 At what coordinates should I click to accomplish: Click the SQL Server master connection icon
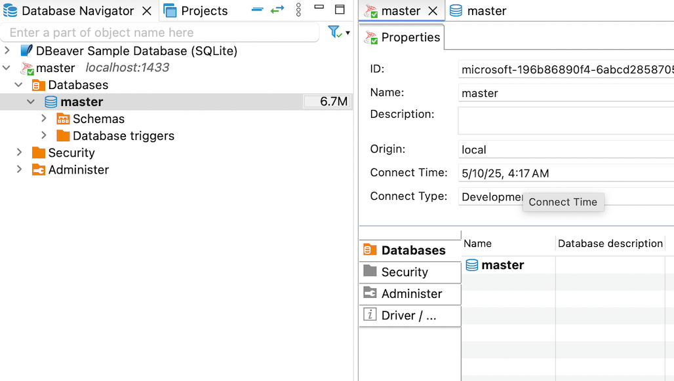click(x=27, y=68)
